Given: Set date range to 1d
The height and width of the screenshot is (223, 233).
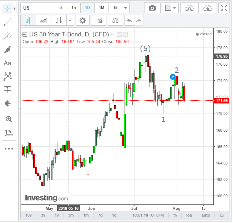Looking at the screenshot, I should tap(114, 215).
